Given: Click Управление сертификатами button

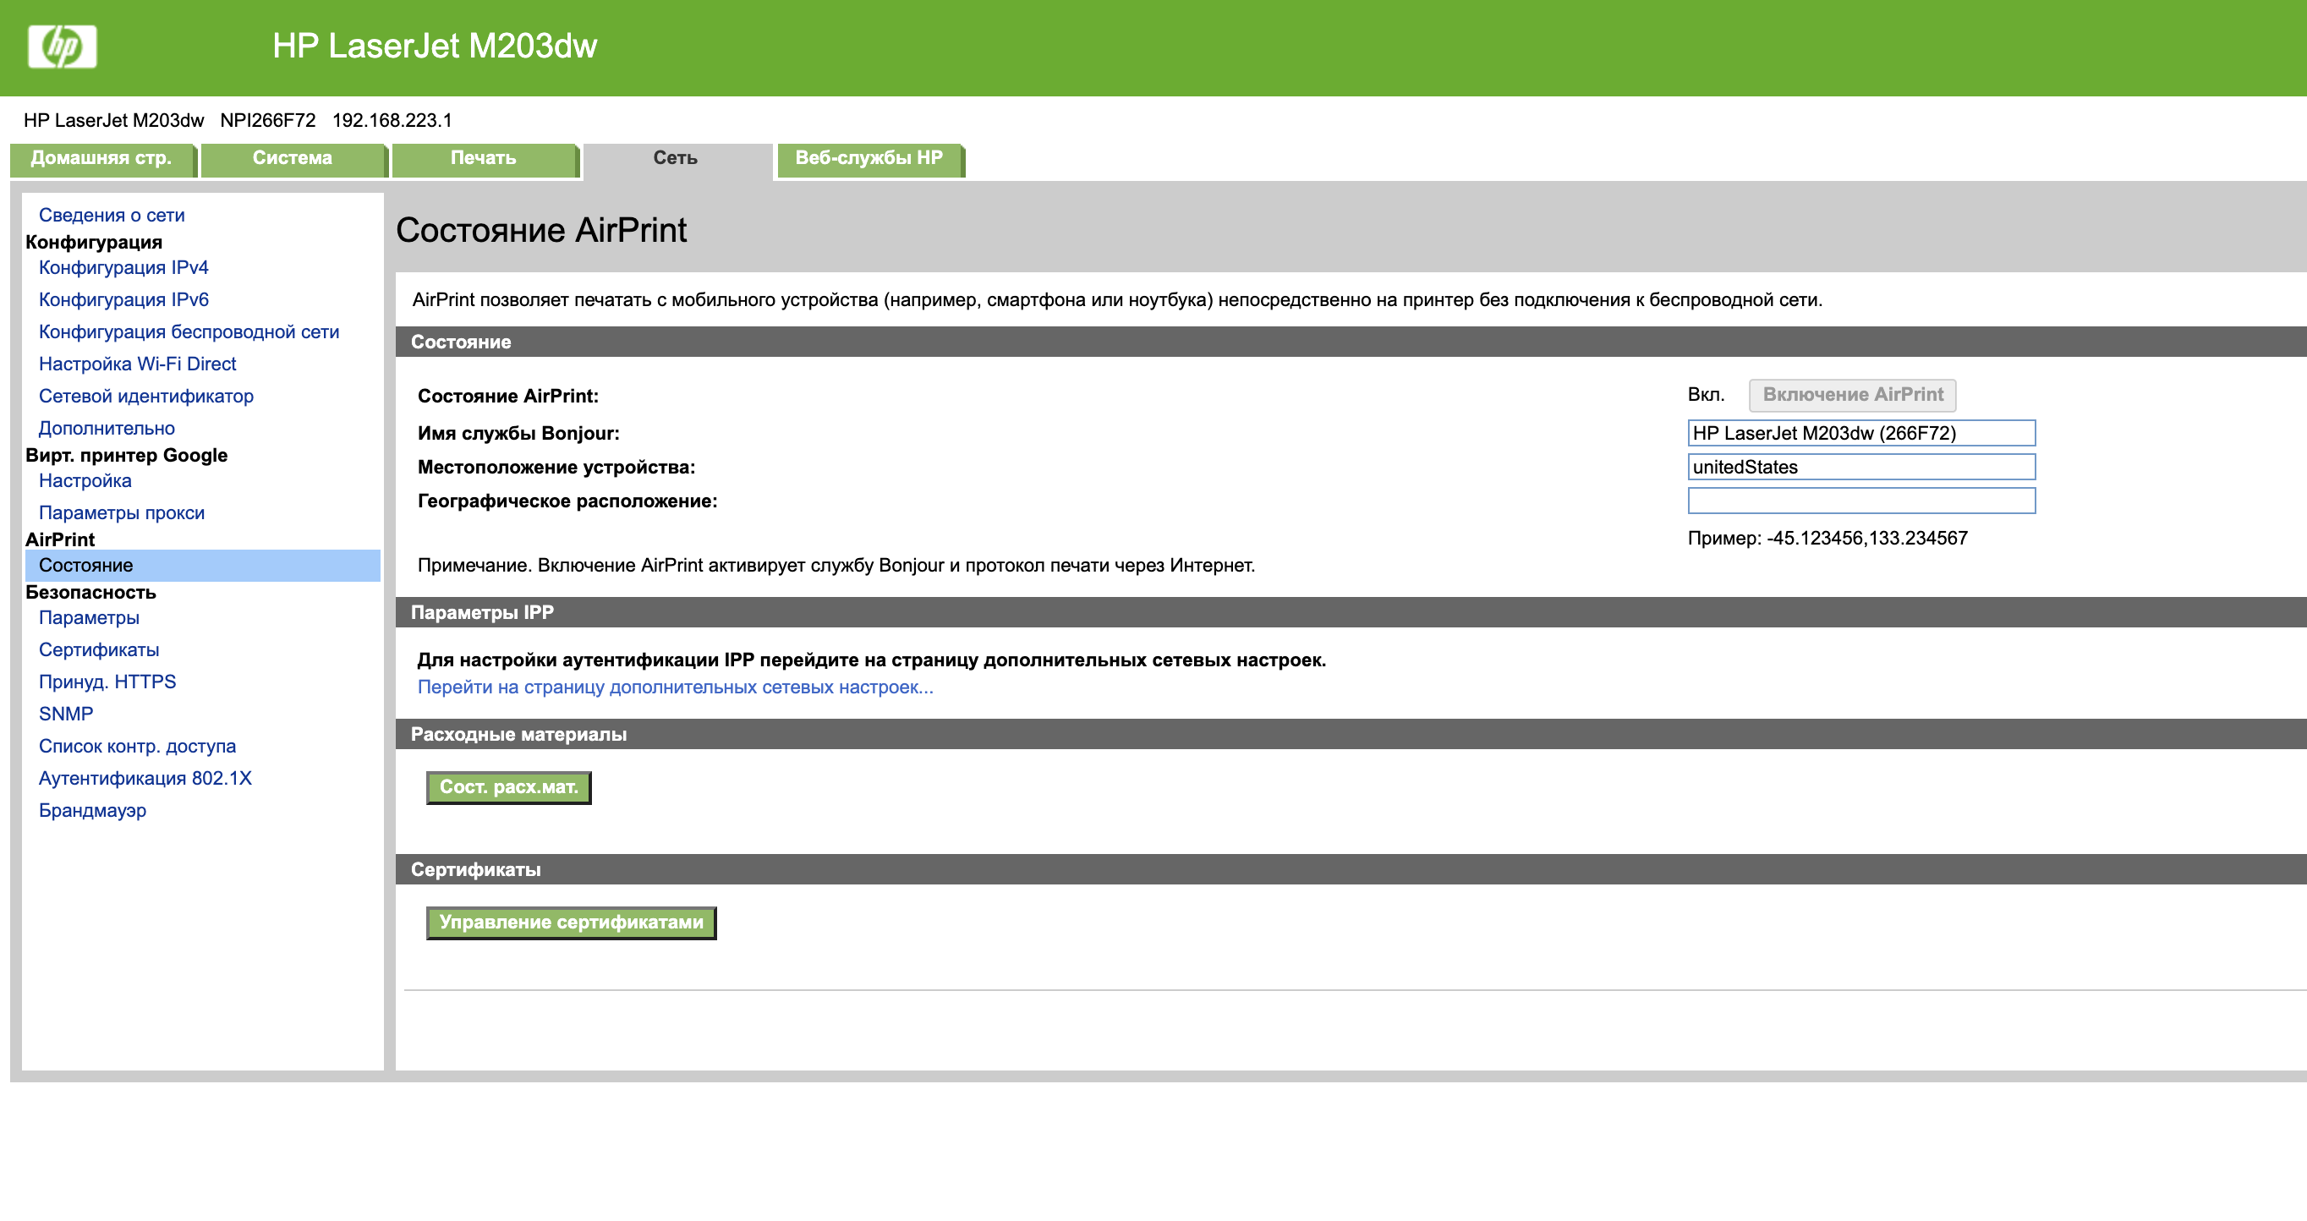Looking at the screenshot, I should point(572,923).
